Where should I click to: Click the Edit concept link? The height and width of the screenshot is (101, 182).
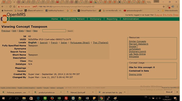pyautogui.click(x=14, y=31)
